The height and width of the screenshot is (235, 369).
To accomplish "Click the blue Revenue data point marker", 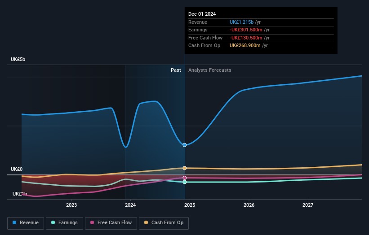I will point(185,145).
